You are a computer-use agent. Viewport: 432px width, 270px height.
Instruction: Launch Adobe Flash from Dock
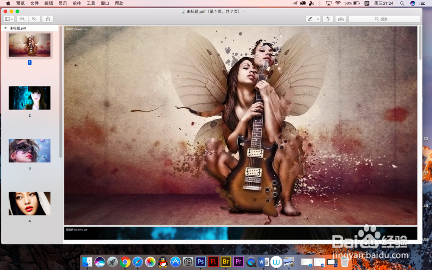pyautogui.click(x=213, y=261)
